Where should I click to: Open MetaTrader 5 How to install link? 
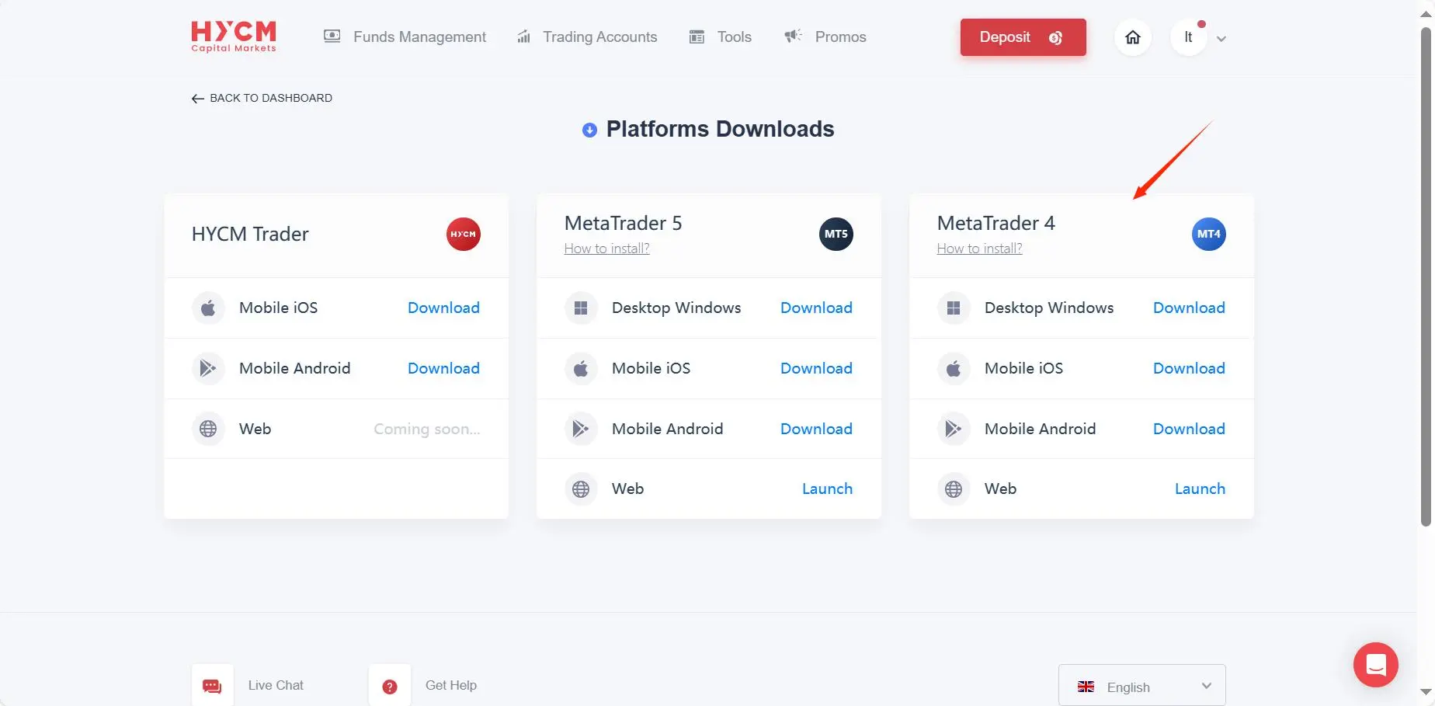pyautogui.click(x=606, y=249)
